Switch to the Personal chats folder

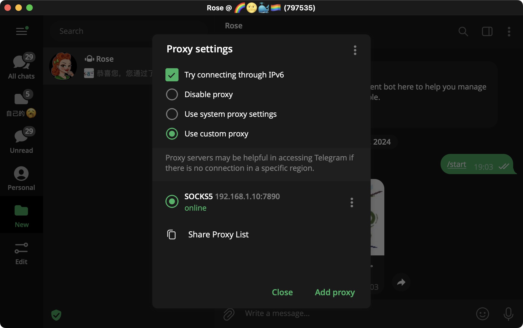coord(21,178)
